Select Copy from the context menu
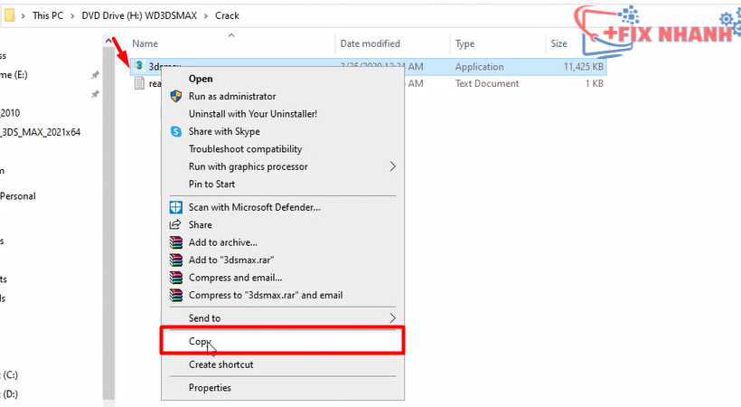This screenshot has height=407, width=741. (200, 342)
